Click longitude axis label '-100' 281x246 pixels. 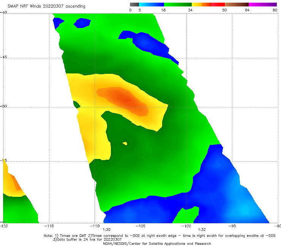point(186,226)
